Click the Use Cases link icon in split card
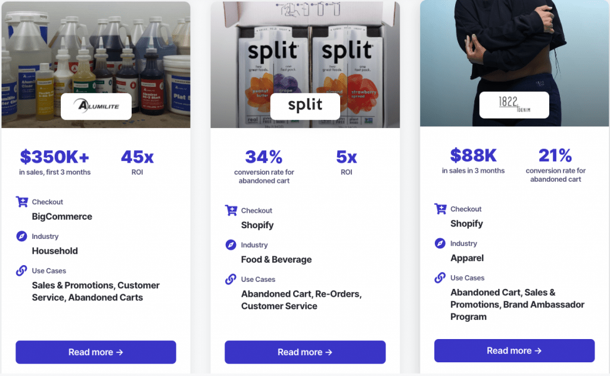Viewport: 610px width, 376px height. (x=231, y=279)
